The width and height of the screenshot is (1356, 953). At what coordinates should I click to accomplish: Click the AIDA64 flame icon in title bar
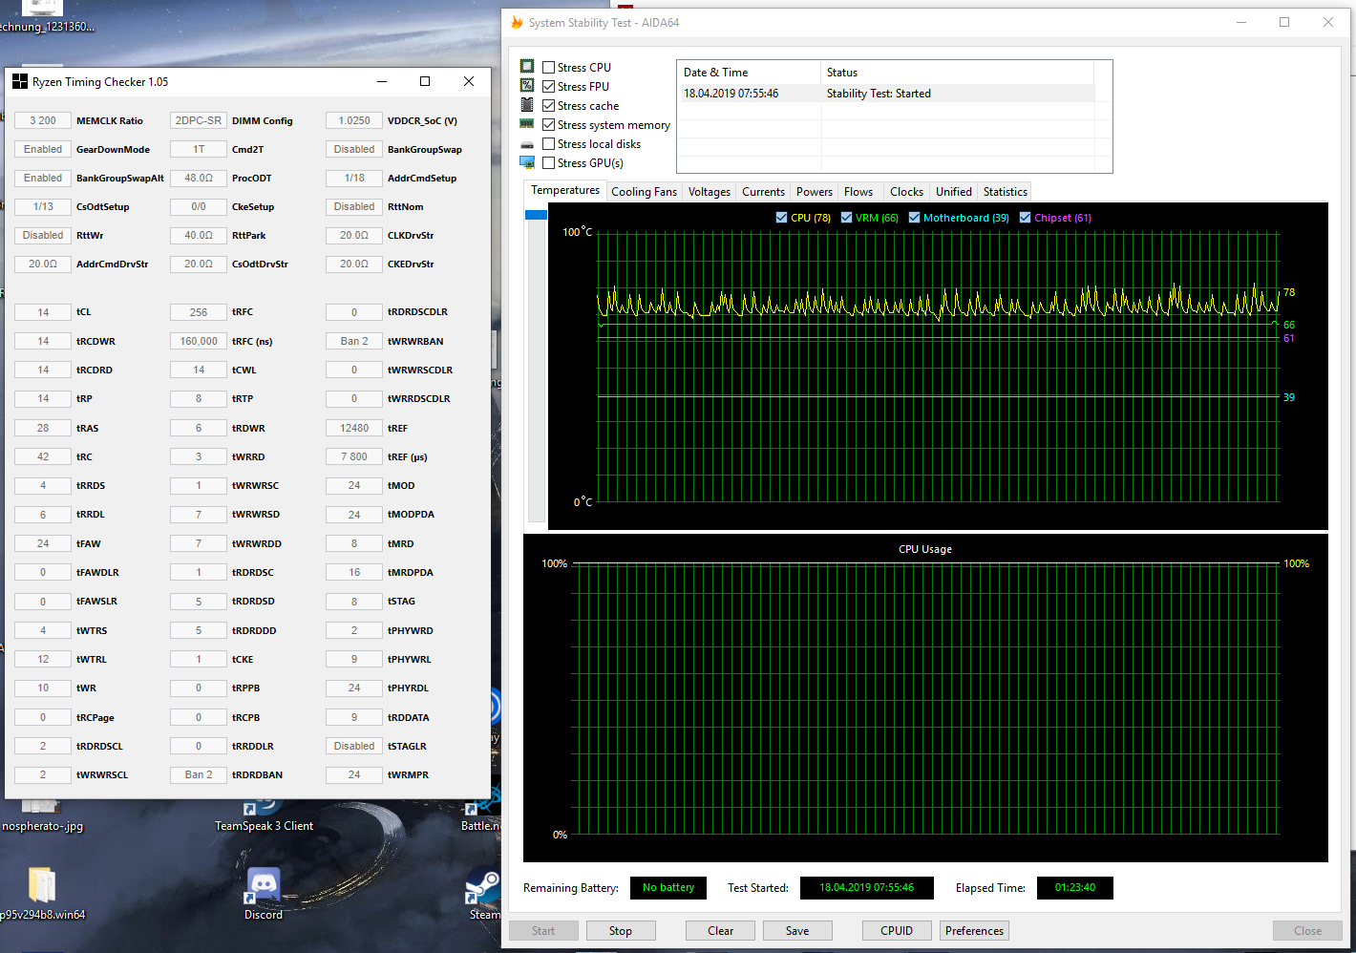point(517,23)
